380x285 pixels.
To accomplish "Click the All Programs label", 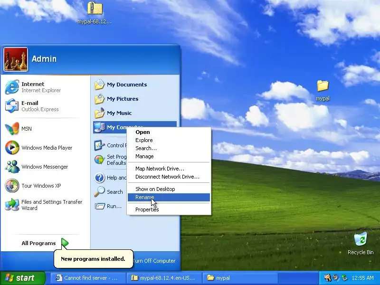I will point(38,243).
